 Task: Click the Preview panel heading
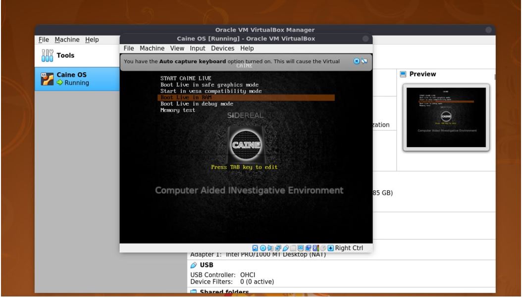tap(422, 74)
